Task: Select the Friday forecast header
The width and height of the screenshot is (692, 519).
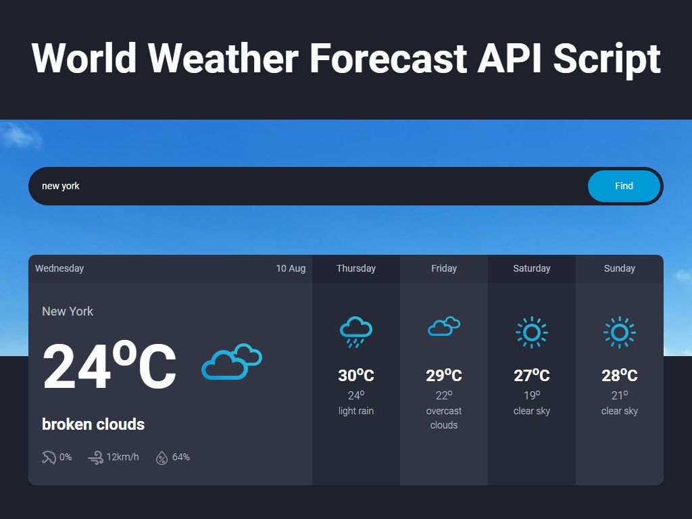Action: tap(444, 268)
